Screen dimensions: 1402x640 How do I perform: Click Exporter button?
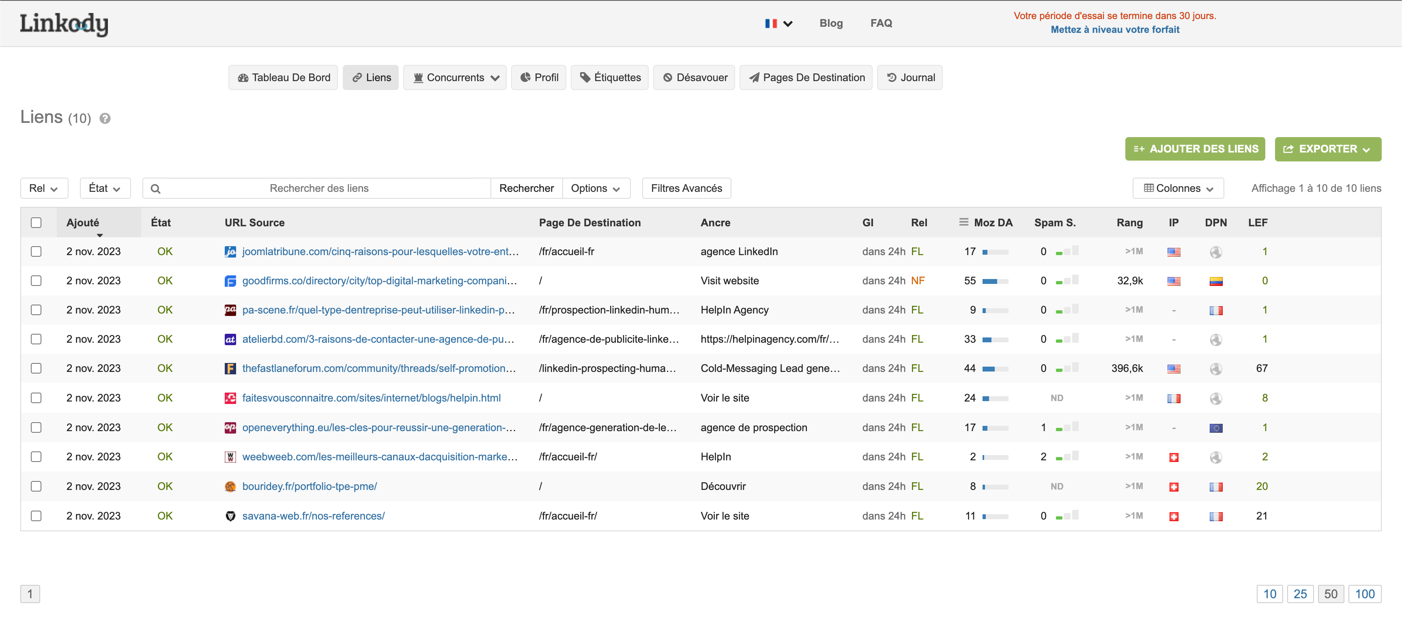click(1328, 149)
